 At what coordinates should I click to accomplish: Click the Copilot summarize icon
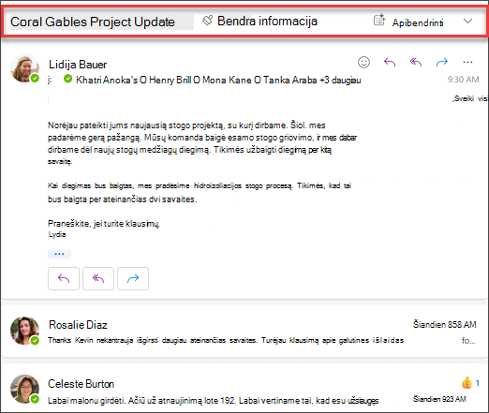pos(379,20)
